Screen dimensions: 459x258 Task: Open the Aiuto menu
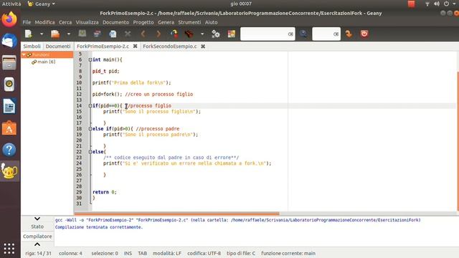pyautogui.click(x=211, y=22)
